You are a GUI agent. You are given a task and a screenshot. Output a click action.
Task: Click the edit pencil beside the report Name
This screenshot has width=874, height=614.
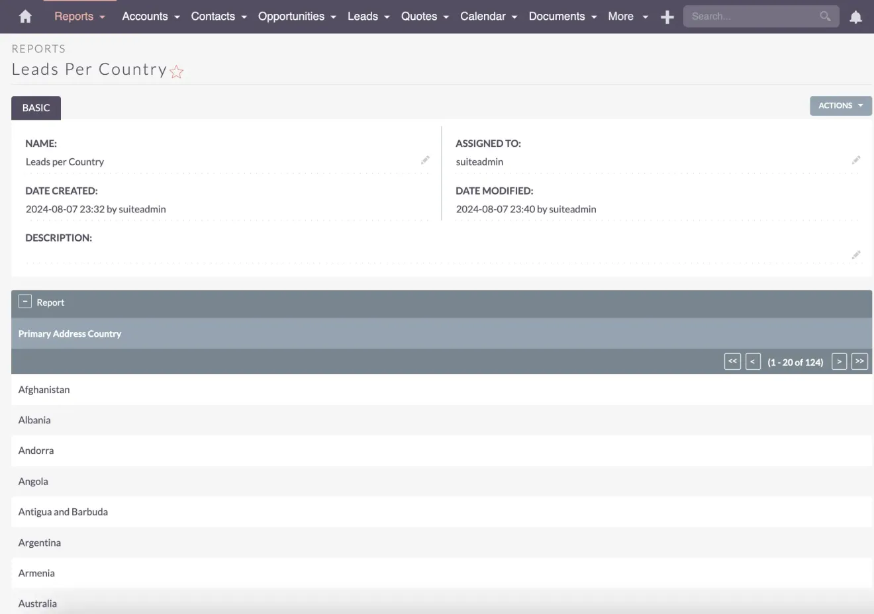pyautogui.click(x=425, y=159)
